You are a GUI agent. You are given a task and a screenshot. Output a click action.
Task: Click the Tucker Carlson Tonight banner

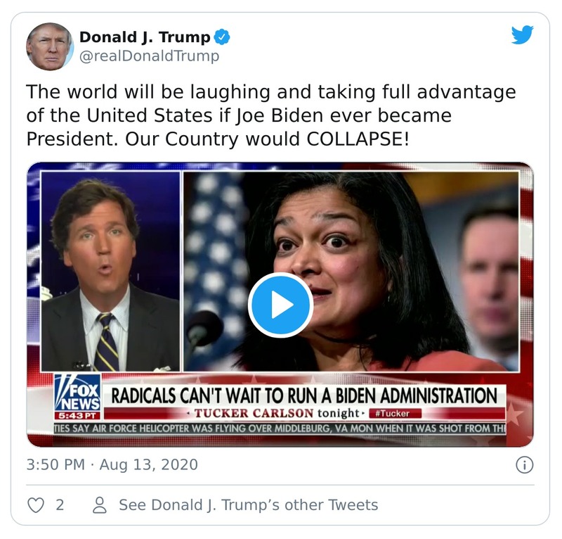[x=295, y=414]
